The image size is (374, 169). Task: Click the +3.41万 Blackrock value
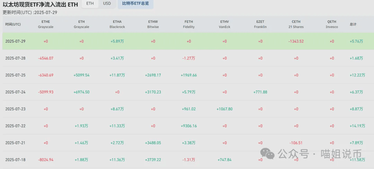117,58
